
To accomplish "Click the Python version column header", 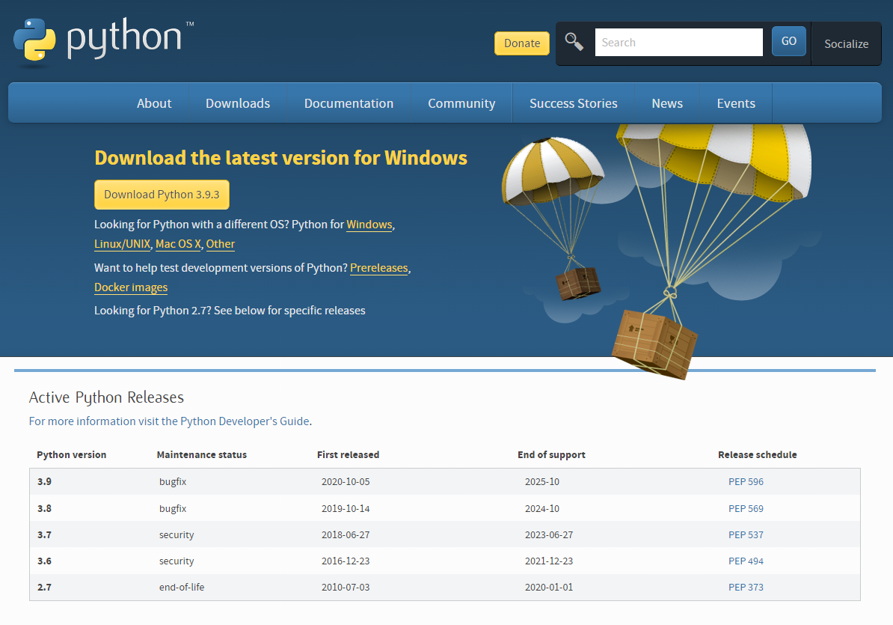I will (x=71, y=454).
